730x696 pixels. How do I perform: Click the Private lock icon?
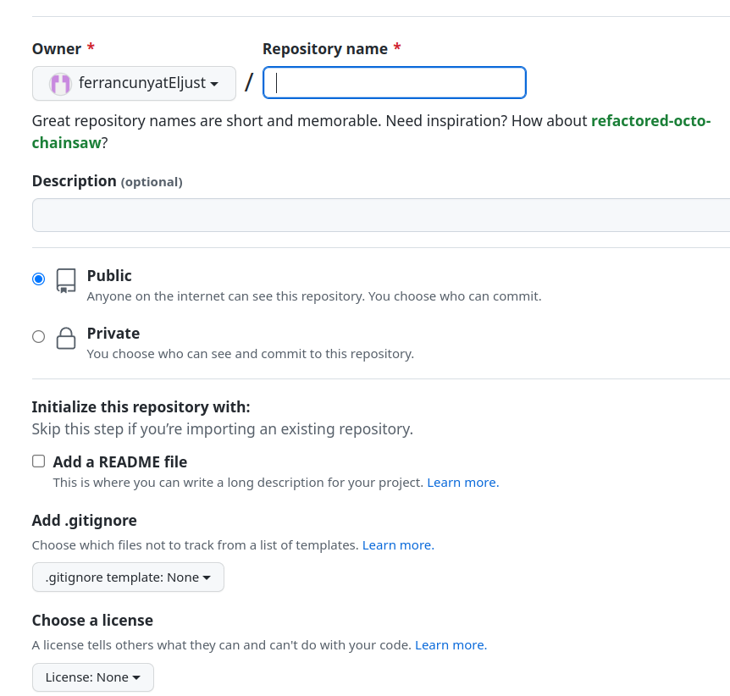66,338
